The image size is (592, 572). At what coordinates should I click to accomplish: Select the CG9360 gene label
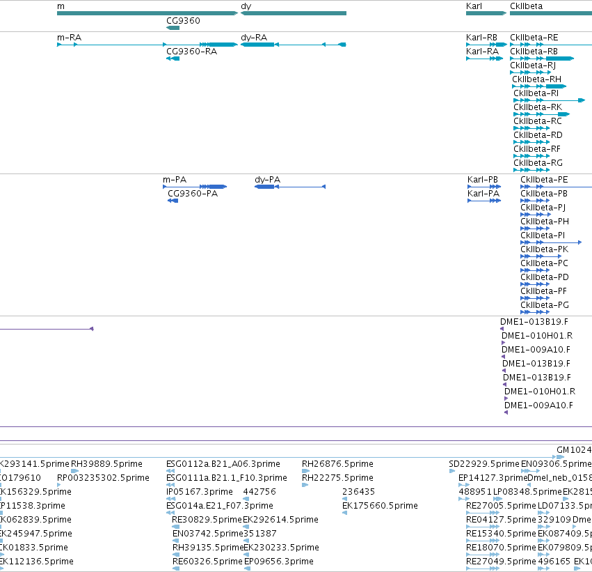pos(183,21)
